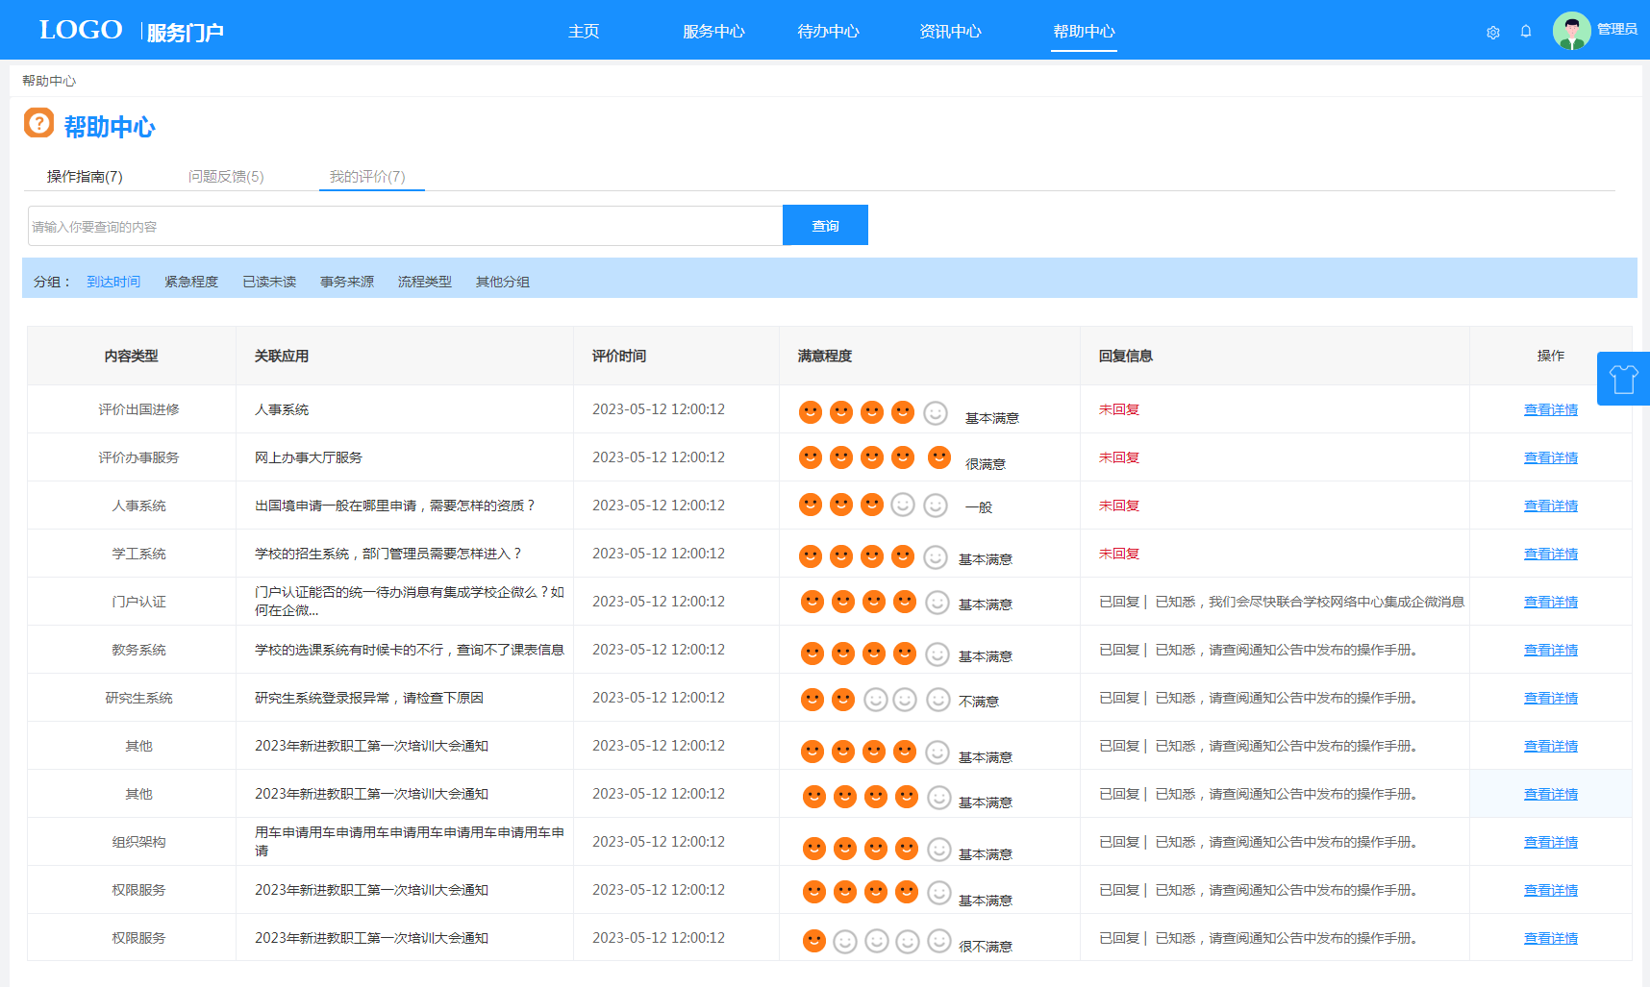Screen dimensions: 1650x987
Task: Open the notification bell icon
Action: (x=1526, y=32)
